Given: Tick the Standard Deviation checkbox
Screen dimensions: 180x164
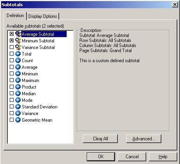Looking at the screenshot, I should [x=12, y=106].
